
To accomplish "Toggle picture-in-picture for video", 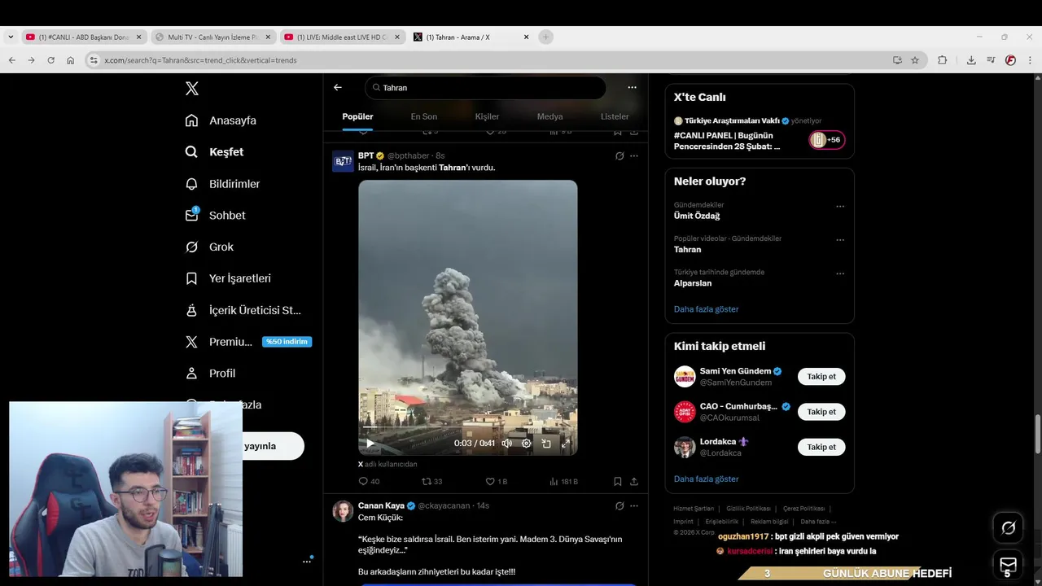I will (x=546, y=444).
